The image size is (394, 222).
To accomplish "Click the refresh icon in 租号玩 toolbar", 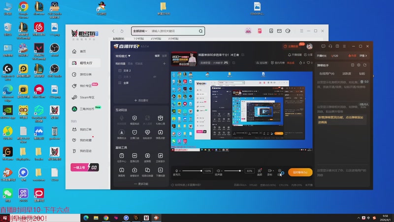I will pos(122,31).
